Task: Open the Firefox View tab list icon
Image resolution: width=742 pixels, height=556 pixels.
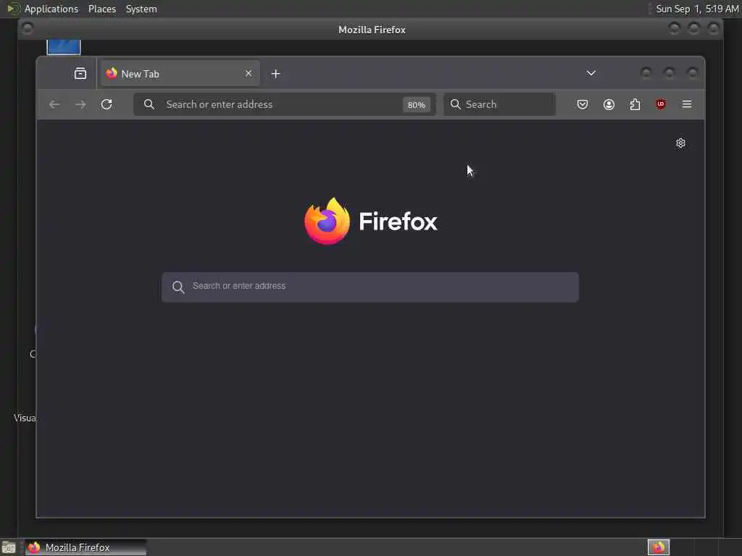Action: pyautogui.click(x=80, y=74)
